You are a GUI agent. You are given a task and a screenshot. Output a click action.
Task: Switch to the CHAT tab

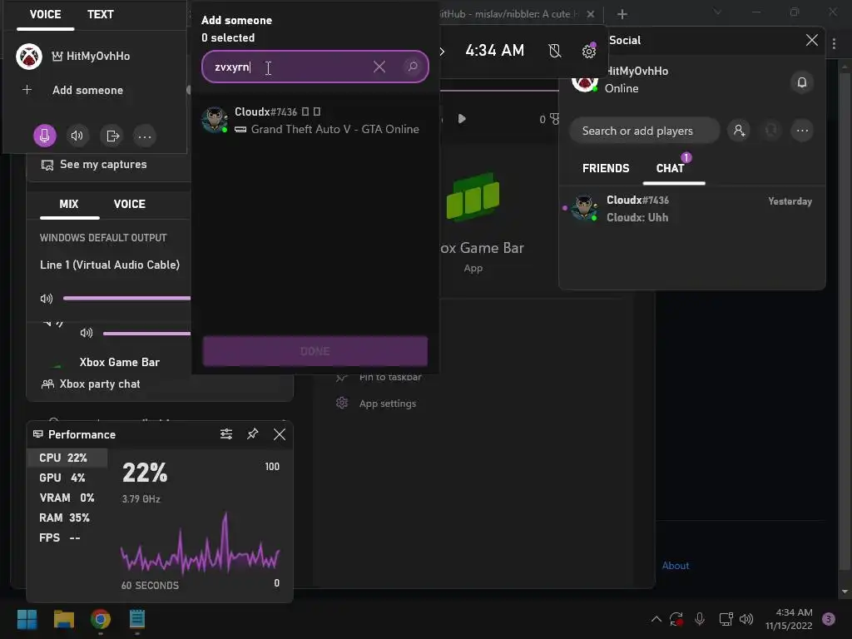[x=670, y=168]
